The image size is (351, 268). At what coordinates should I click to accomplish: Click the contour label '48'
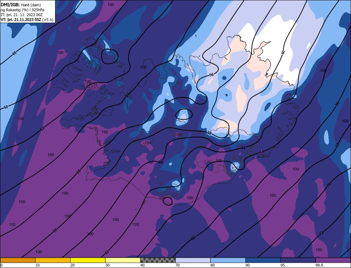tap(14, 53)
